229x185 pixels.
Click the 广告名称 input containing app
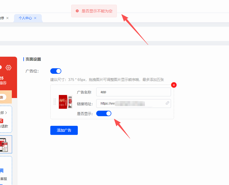click(x=134, y=92)
